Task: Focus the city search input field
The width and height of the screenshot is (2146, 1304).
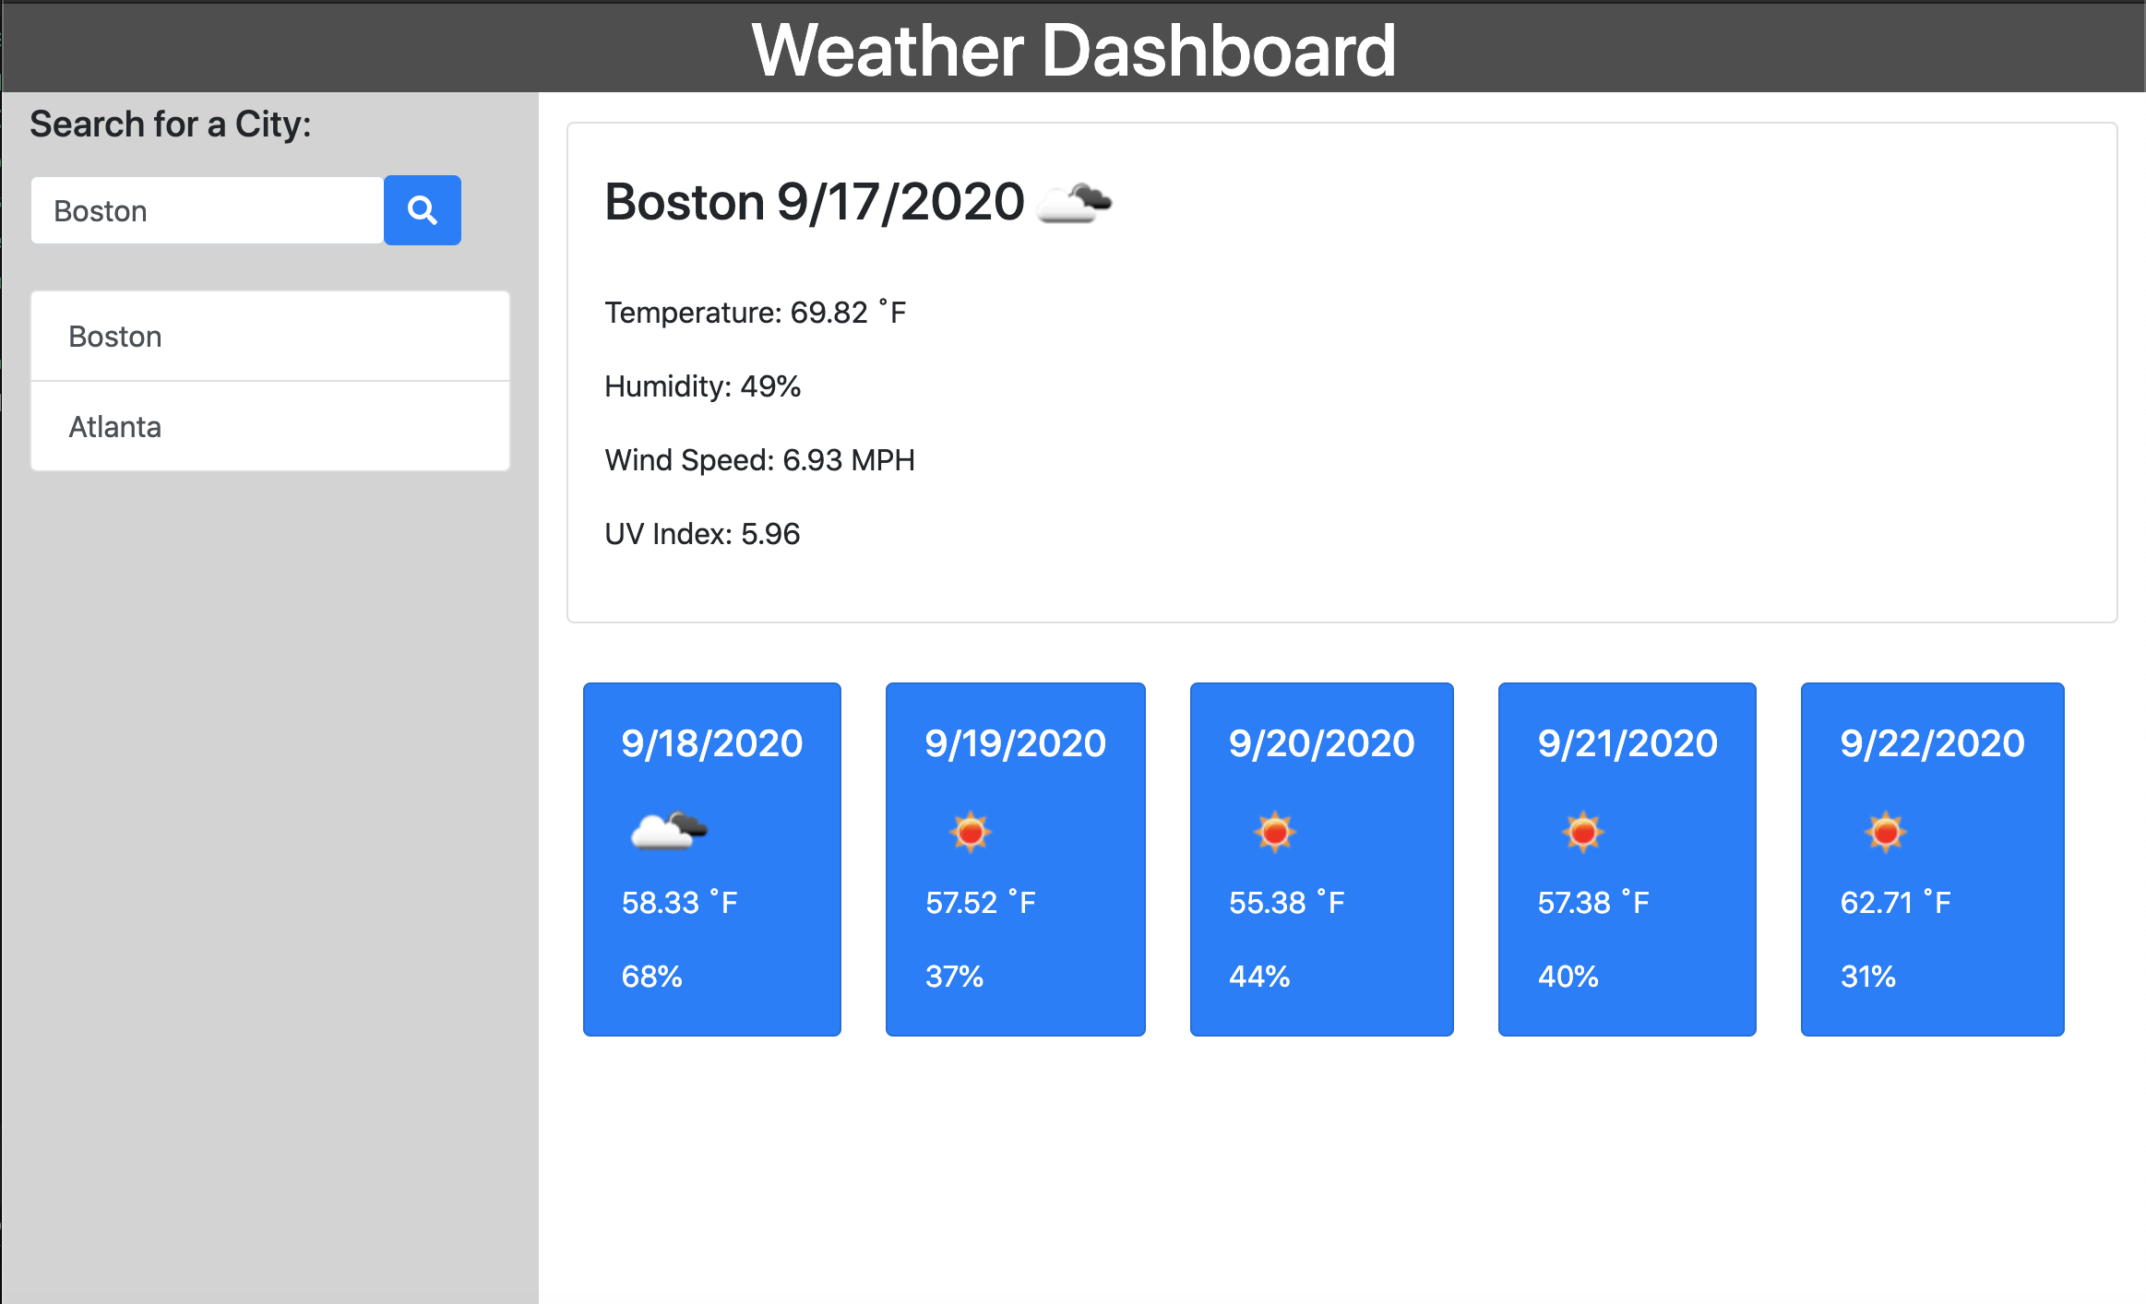Action: click(x=208, y=211)
